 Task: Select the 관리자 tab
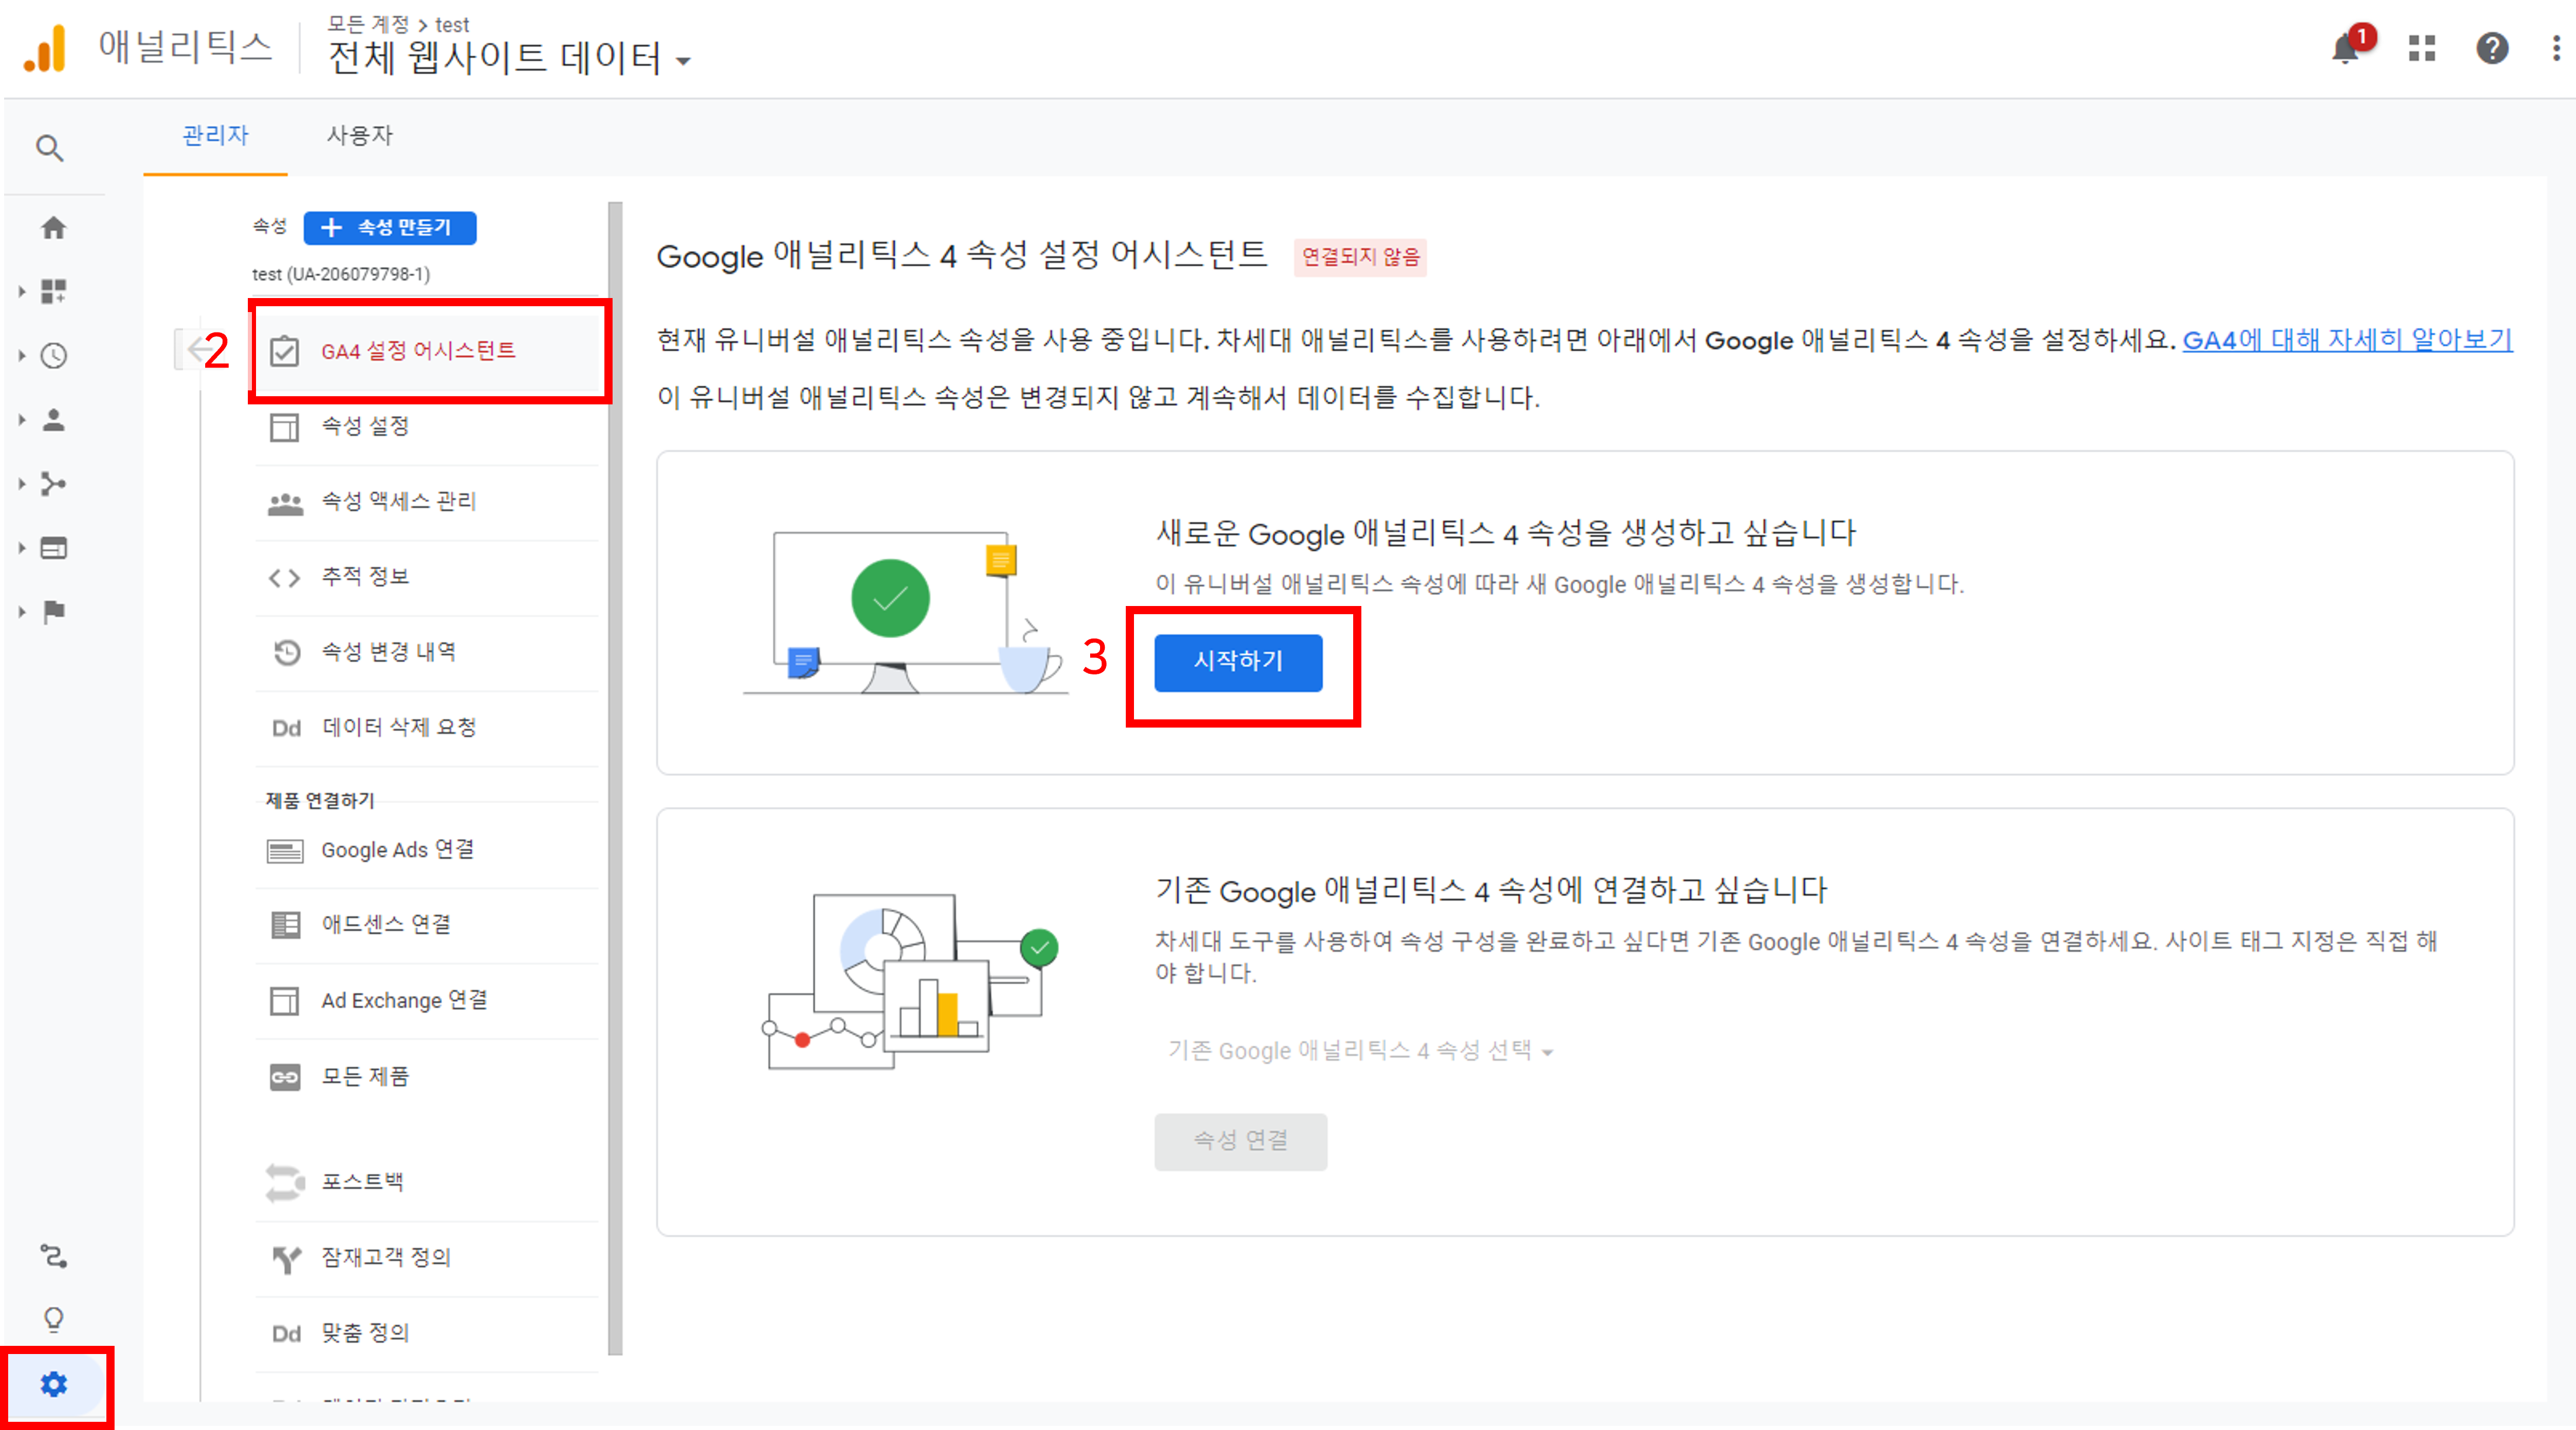click(215, 135)
